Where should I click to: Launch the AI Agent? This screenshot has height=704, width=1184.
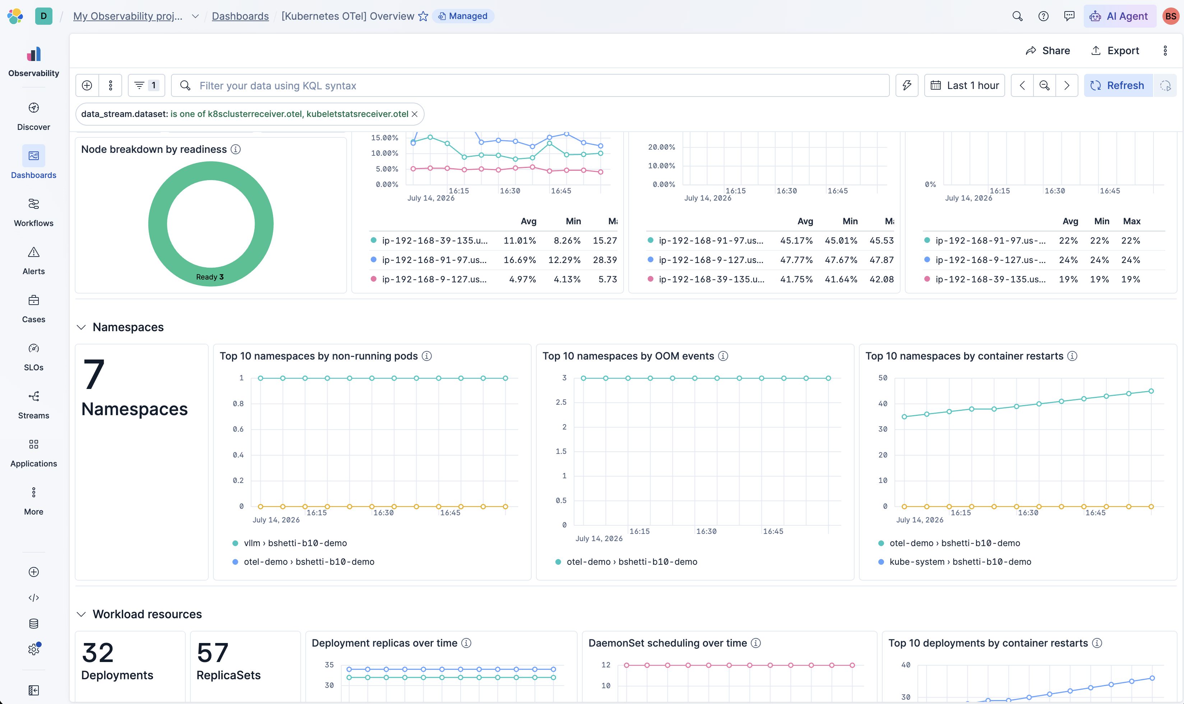1119,16
